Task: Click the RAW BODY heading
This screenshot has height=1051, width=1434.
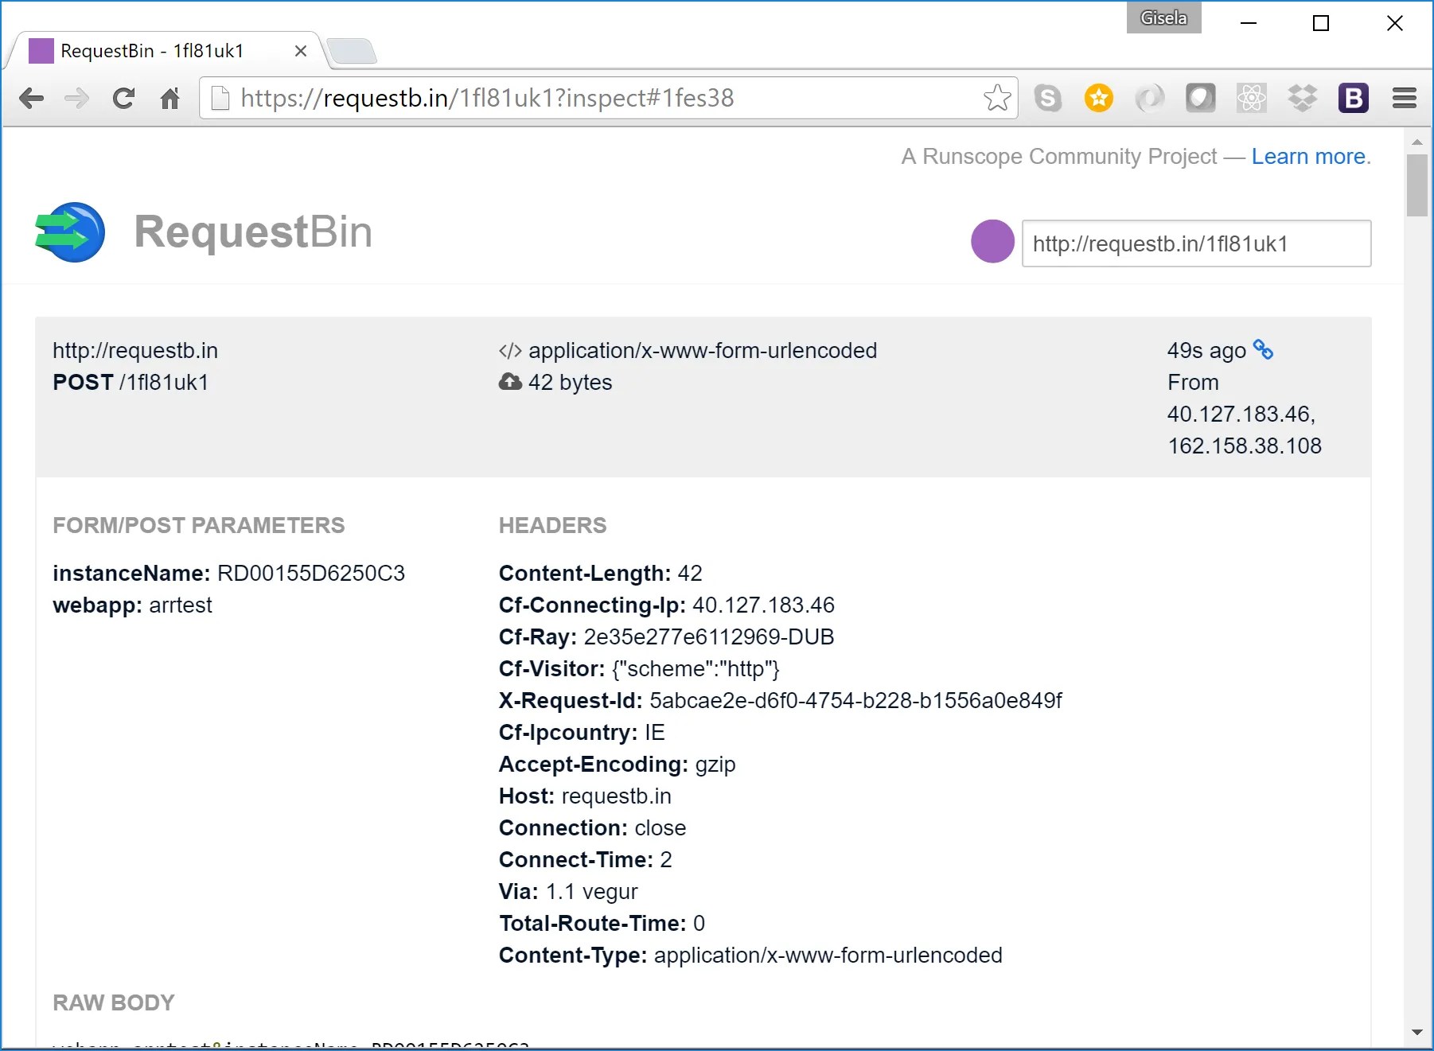Action: tap(114, 1003)
